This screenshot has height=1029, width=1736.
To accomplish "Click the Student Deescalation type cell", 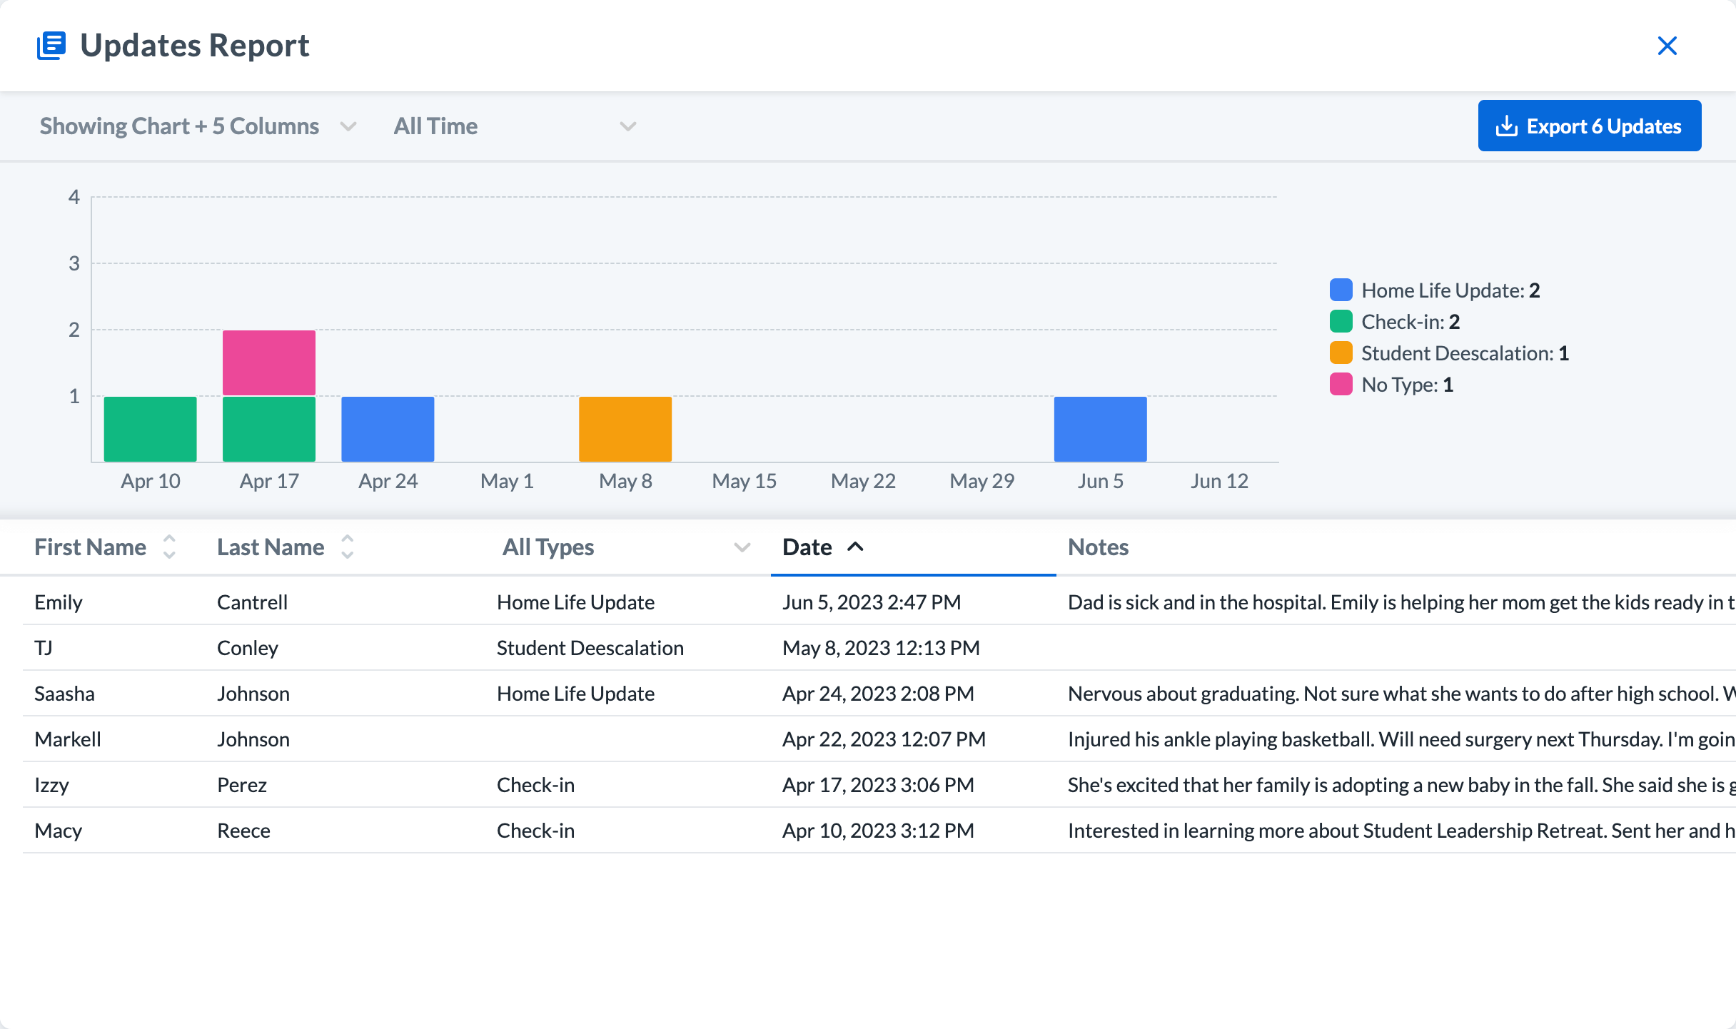I will (590, 648).
